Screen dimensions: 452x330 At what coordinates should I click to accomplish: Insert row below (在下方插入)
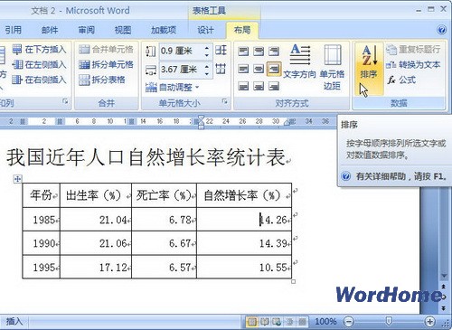click(x=39, y=50)
